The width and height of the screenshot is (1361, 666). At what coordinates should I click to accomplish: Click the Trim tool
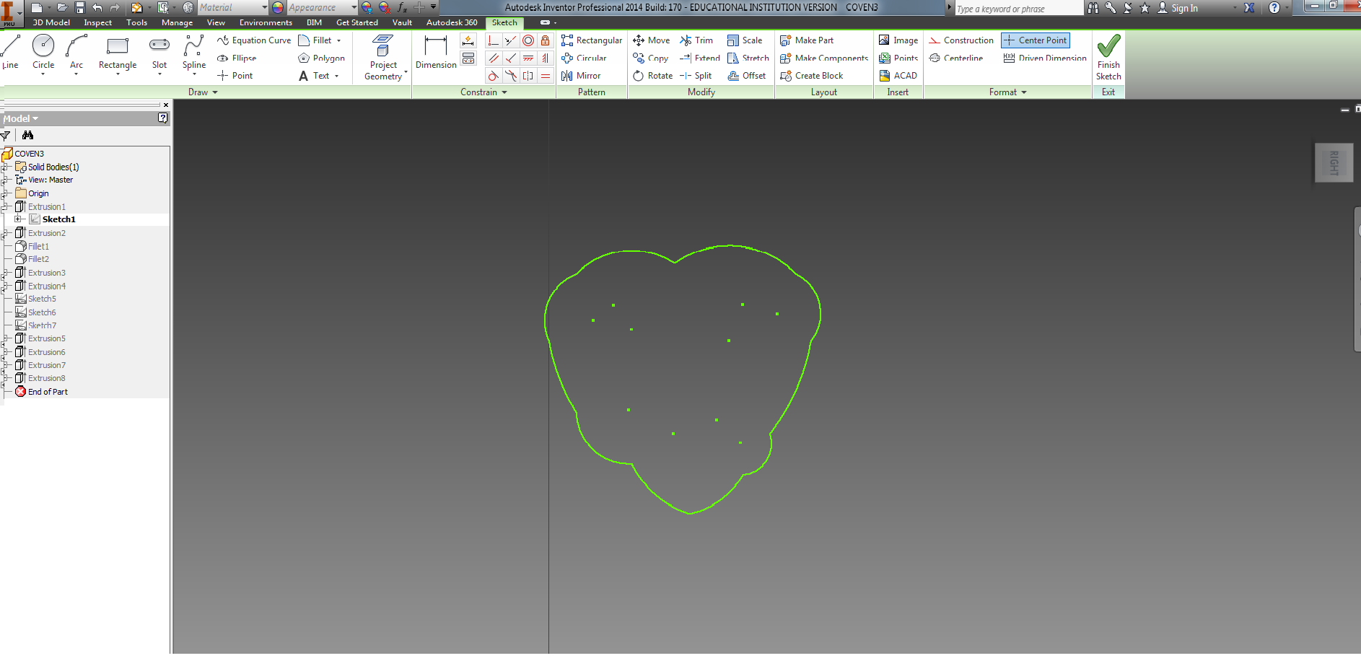tap(696, 40)
